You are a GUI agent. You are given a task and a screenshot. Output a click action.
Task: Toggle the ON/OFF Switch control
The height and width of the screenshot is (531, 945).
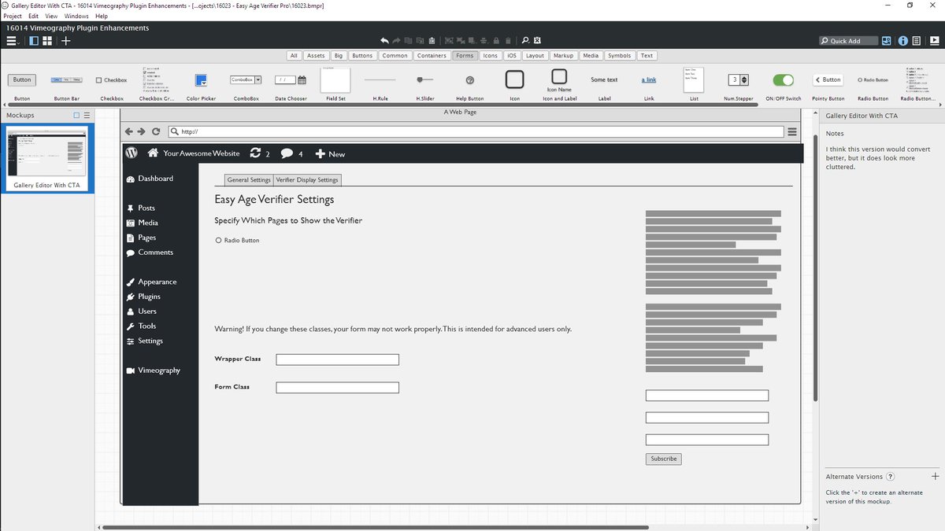783,79
